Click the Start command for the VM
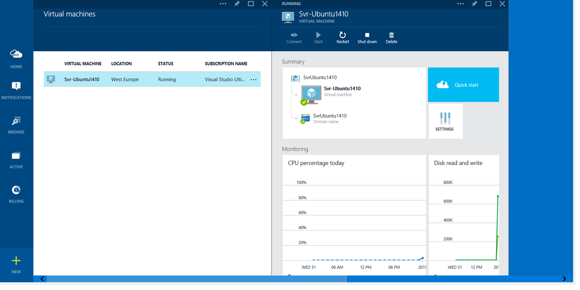Screen dimensions: 580x290 pos(319,38)
